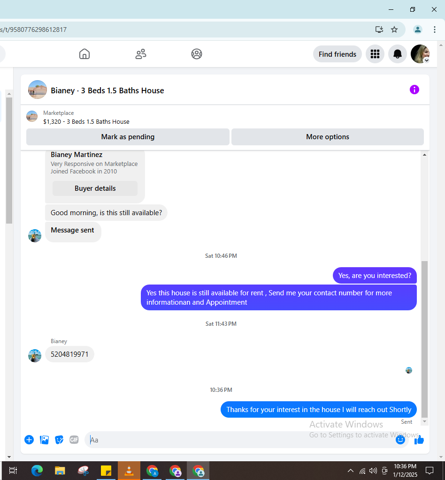This screenshot has width=445, height=480.
Task: Click the message 5204819971
Action: [x=69, y=354]
